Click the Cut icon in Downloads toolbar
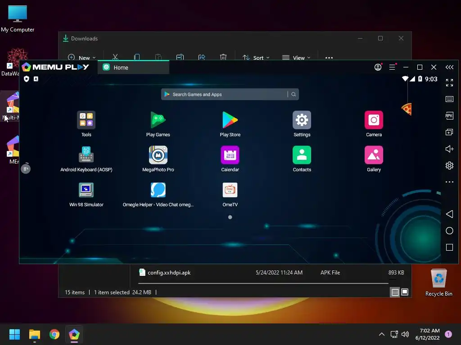The image size is (461, 345). [x=115, y=57]
